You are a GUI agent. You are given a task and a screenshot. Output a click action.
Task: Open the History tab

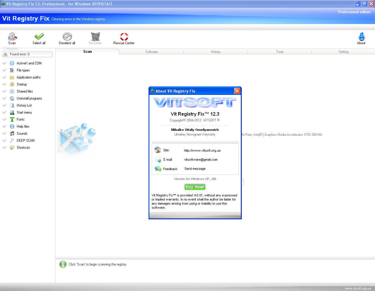(x=216, y=52)
